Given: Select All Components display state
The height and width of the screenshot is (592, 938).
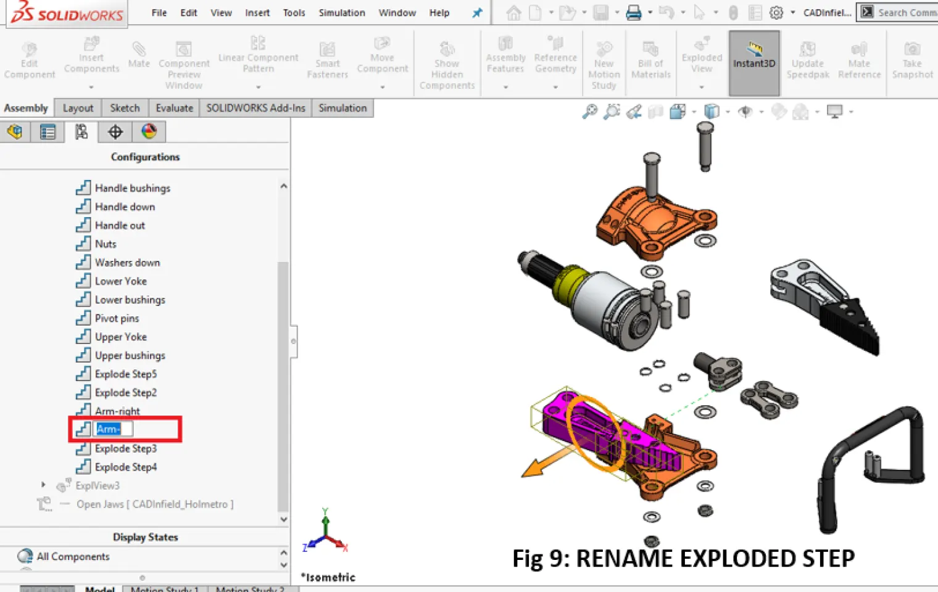Looking at the screenshot, I should click(73, 556).
